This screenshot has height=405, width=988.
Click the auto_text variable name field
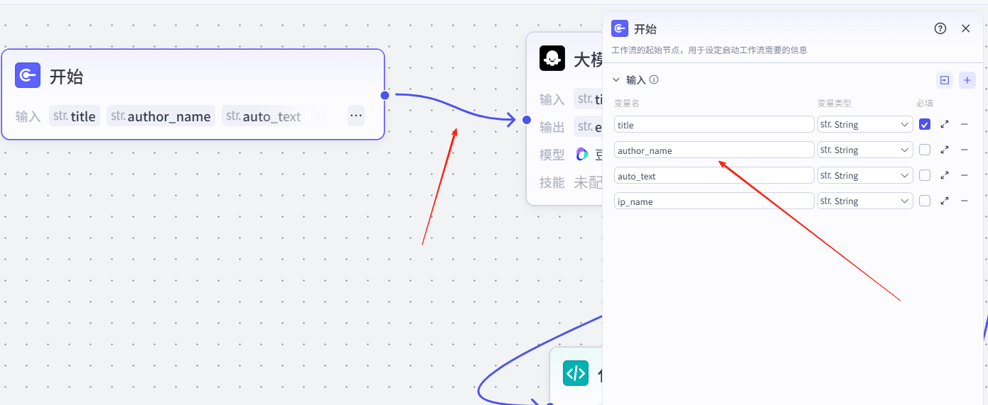tap(714, 175)
